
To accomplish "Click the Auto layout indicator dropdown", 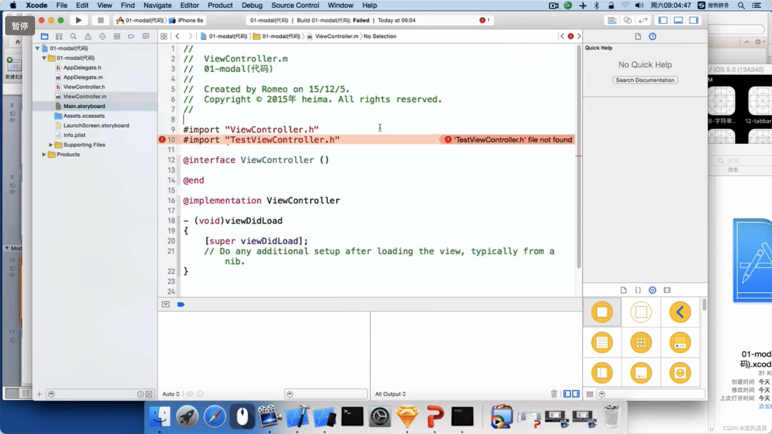I will [x=172, y=394].
